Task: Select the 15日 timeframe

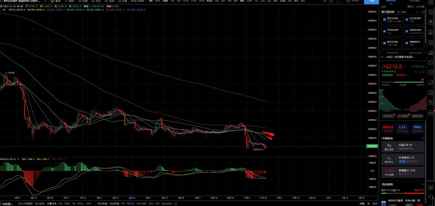Action: 283,1
